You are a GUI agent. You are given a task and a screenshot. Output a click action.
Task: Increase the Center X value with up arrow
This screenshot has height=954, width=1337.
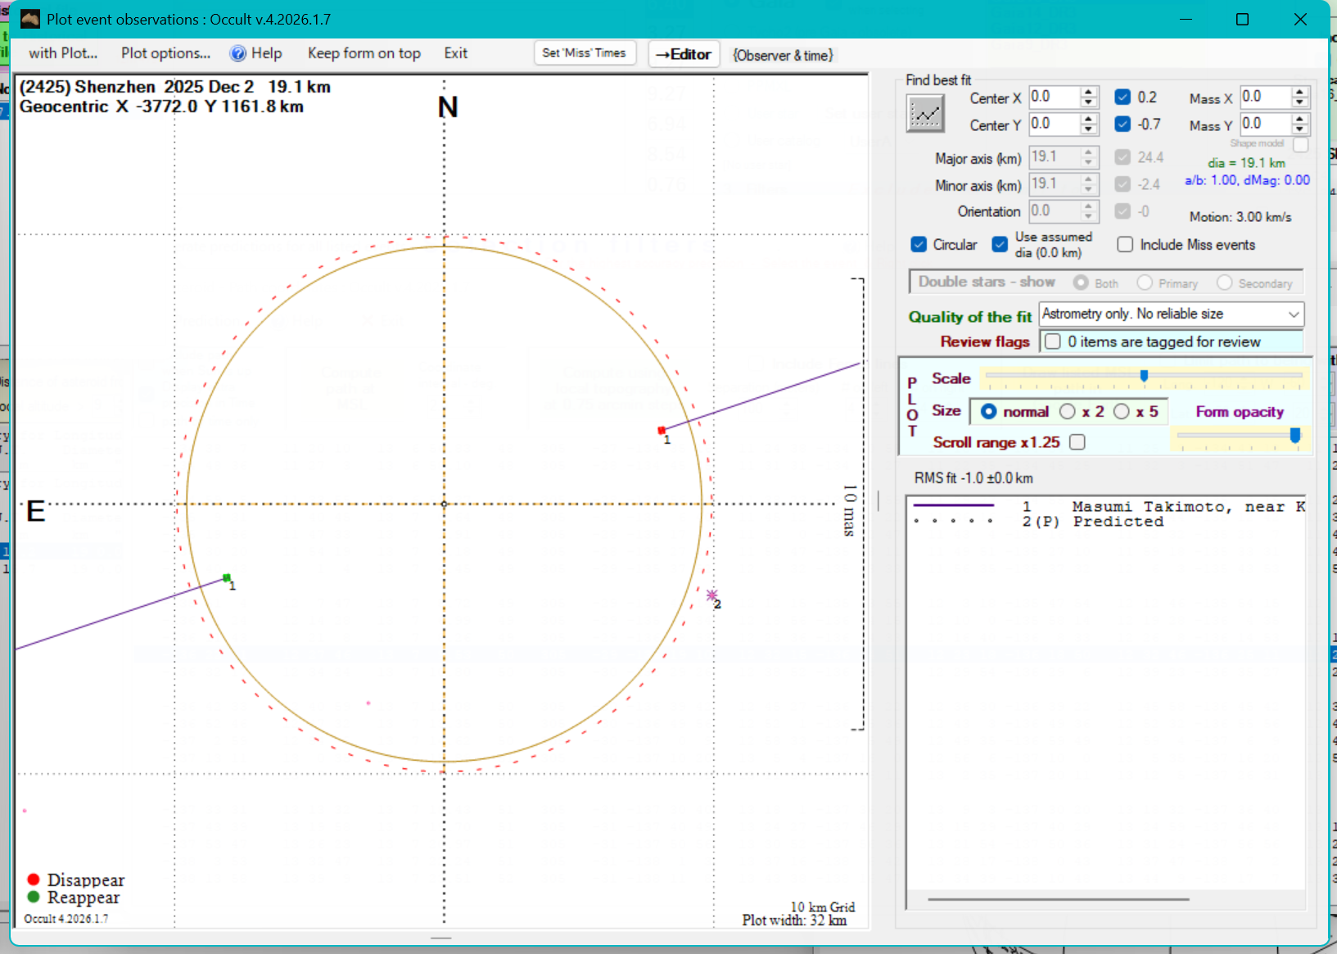pyautogui.click(x=1088, y=92)
